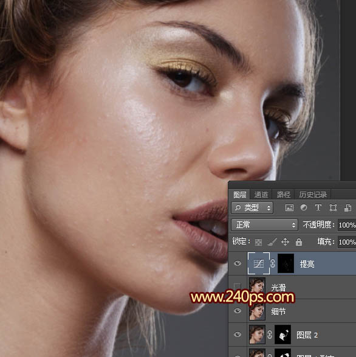The image size is (356, 357).
Task: Filter layers by smart object icon
Action: click(x=347, y=207)
